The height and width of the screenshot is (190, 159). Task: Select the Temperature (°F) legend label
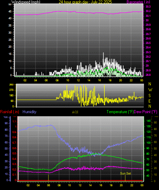(x=120, y=112)
